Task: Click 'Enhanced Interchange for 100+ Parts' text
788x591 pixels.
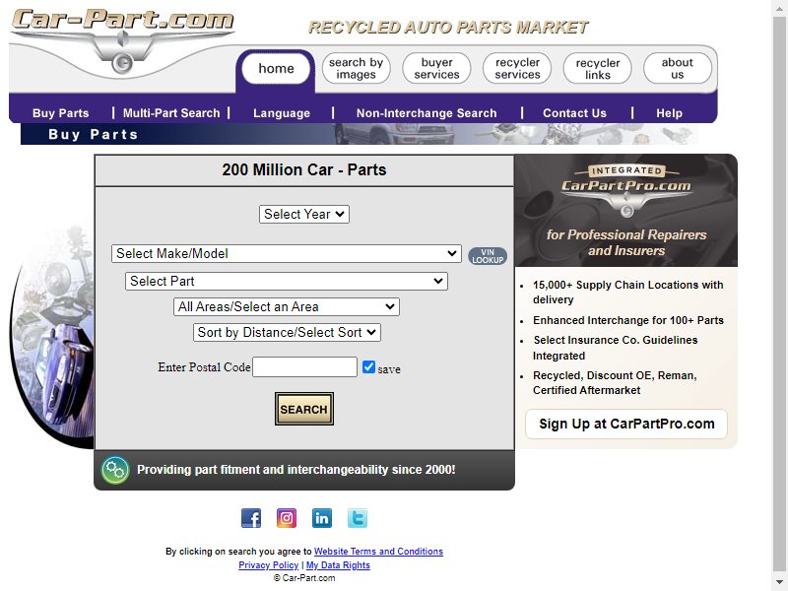Action: click(628, 320)
